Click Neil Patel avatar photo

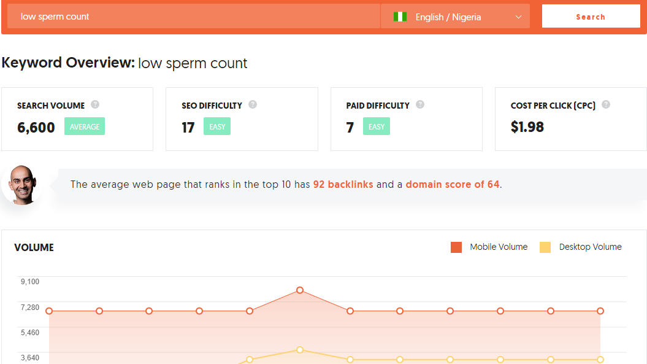23,185
